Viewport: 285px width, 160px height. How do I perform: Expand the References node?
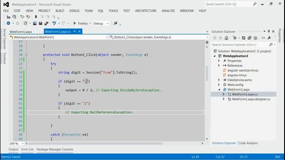[x=219, y=65]
